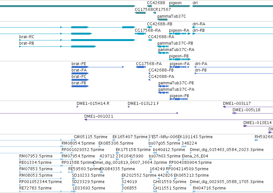Image resolution: width=273 pixels, height=193 pixels.
Task: Select the CG42688 gene glyph
Action: [149, 6]
